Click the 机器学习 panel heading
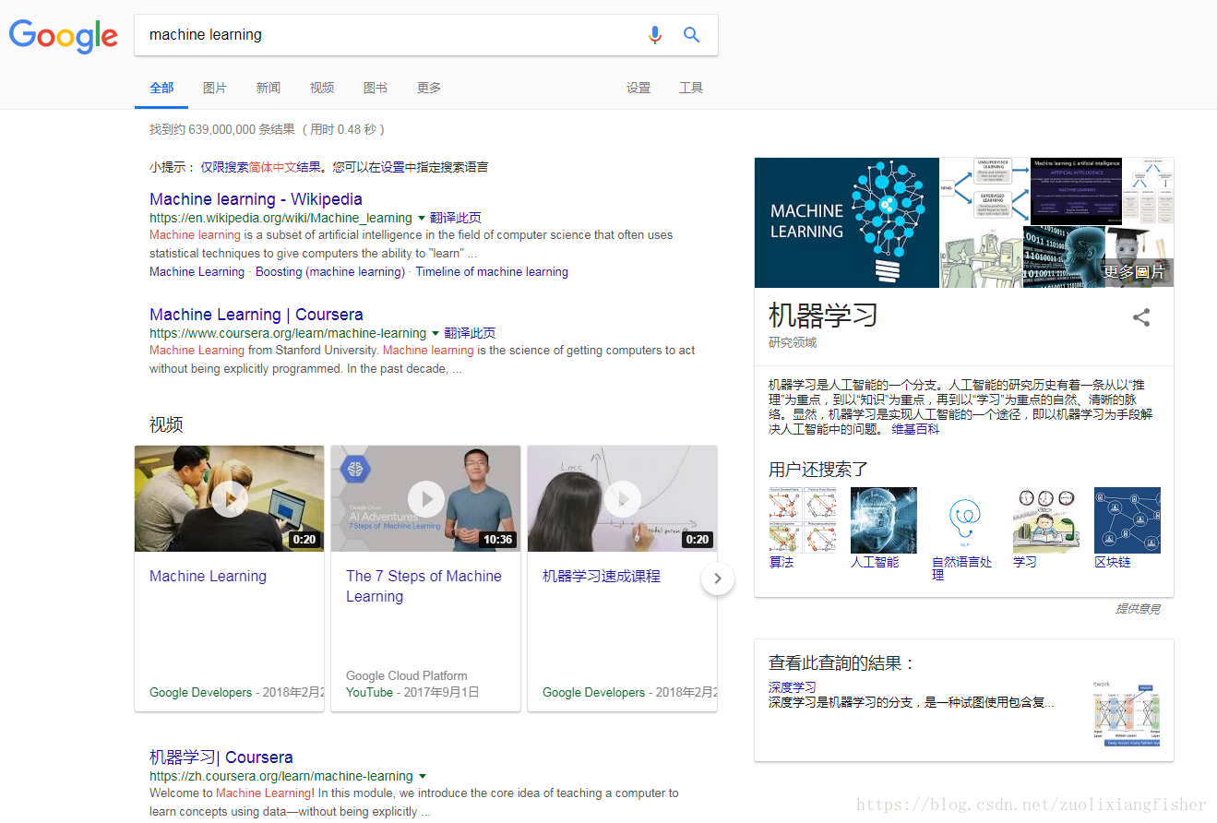This screenshot has width=1217, height=823. (x=823, y=316)
